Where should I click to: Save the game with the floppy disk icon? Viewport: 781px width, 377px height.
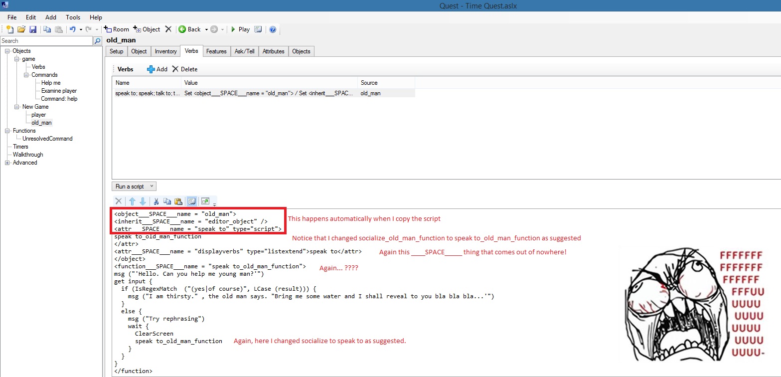click(x=33, y=29)
